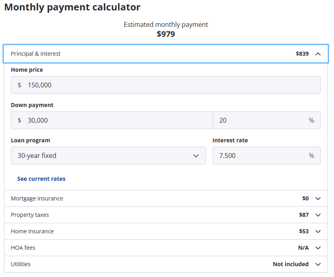Screen dimensions: 334x277
Task: Expand the Mortgage insurance section label
Action: coord(37,198)
